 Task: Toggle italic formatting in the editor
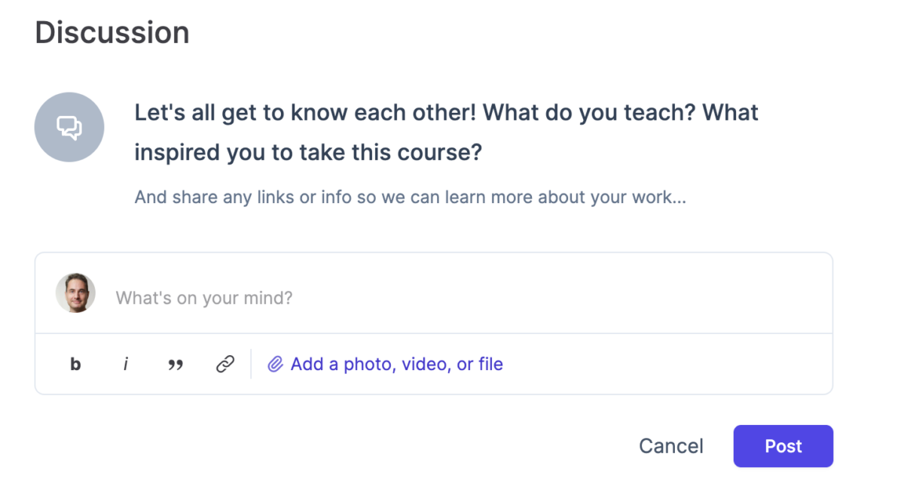click(126, 365)
